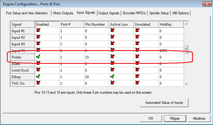
Task: Toggle the Probe Enabled green checkmark
Action: [x=38, y=57]
